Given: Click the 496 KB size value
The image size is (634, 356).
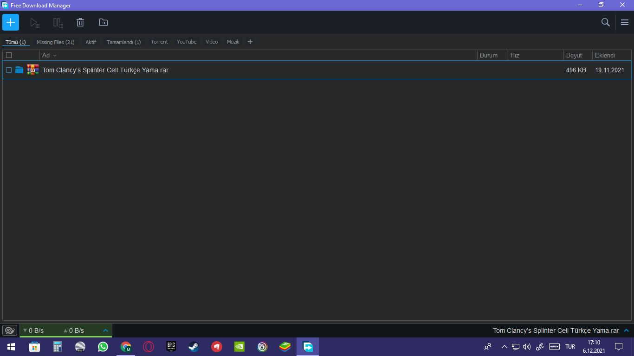Looking at the screenshot, I should (x=576, y=70).
